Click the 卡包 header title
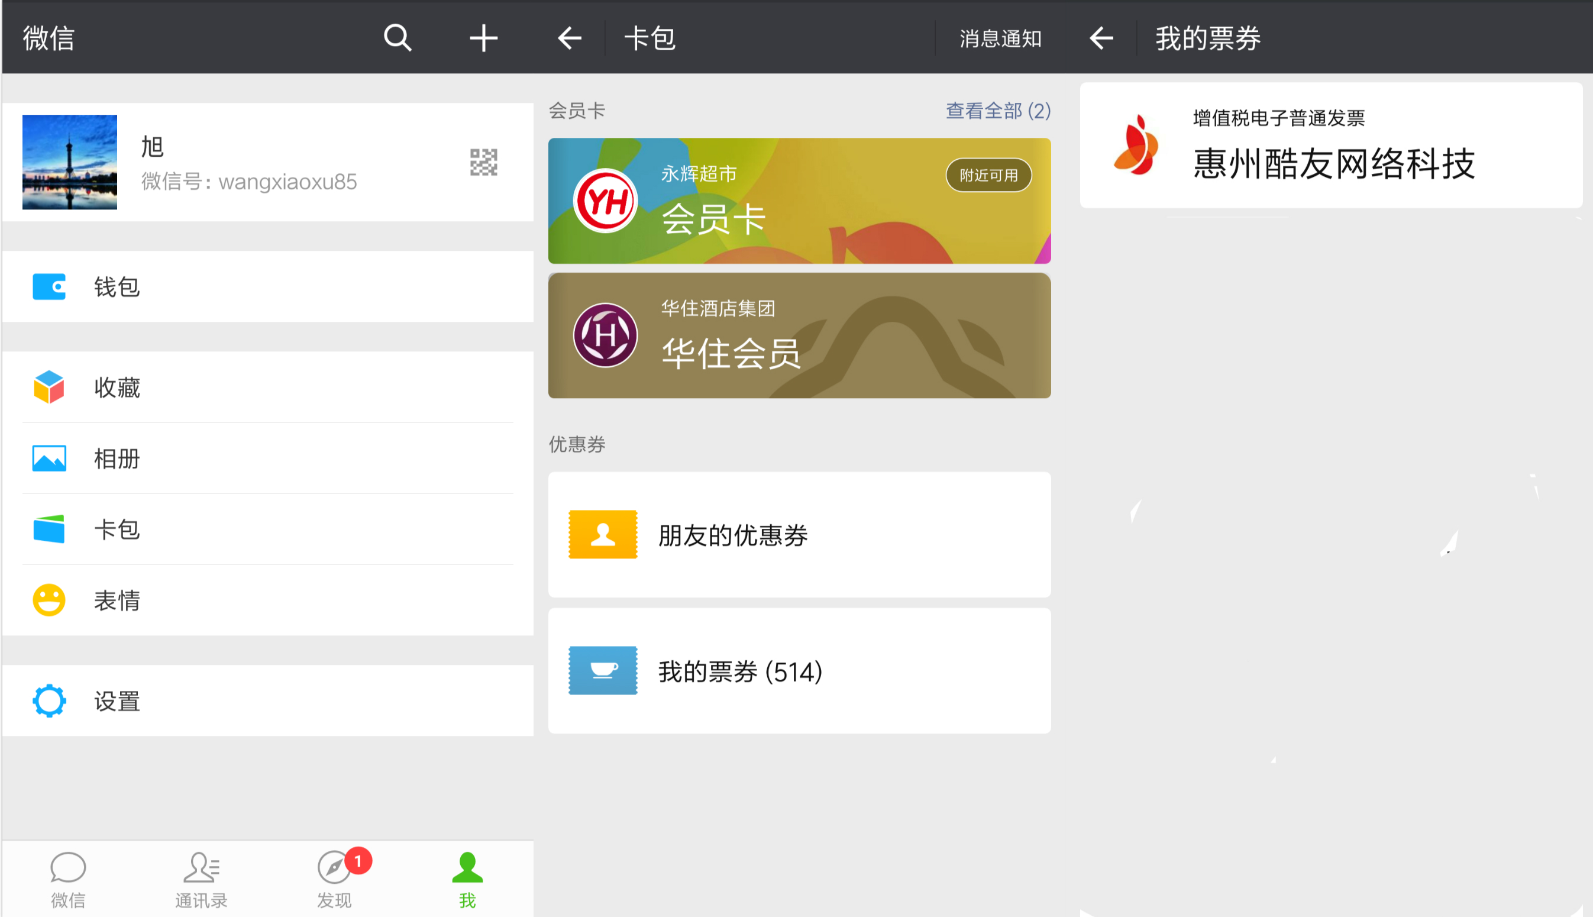 point(650,38)
